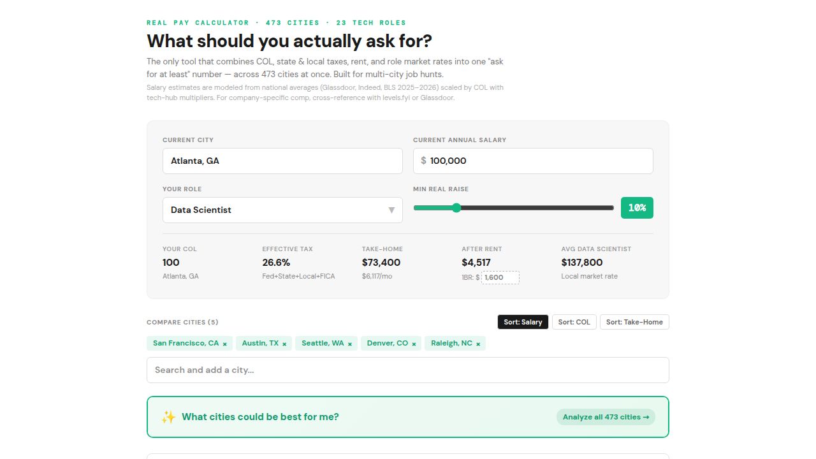Viewport: 816px width, 459px height.
Task: Click the 1BR rent amount field
Action: point(500,277)
